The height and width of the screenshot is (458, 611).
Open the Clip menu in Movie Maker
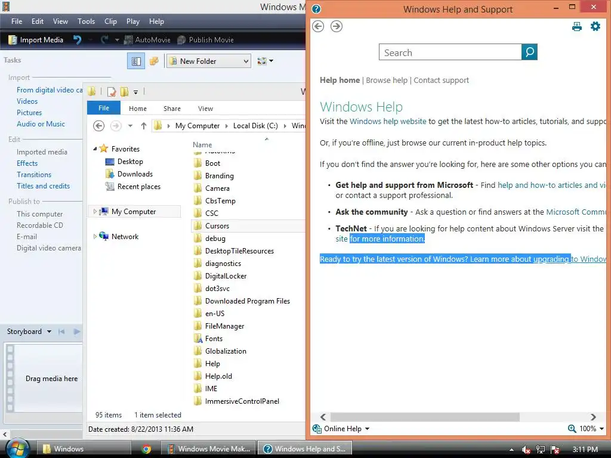click(110, 21)
